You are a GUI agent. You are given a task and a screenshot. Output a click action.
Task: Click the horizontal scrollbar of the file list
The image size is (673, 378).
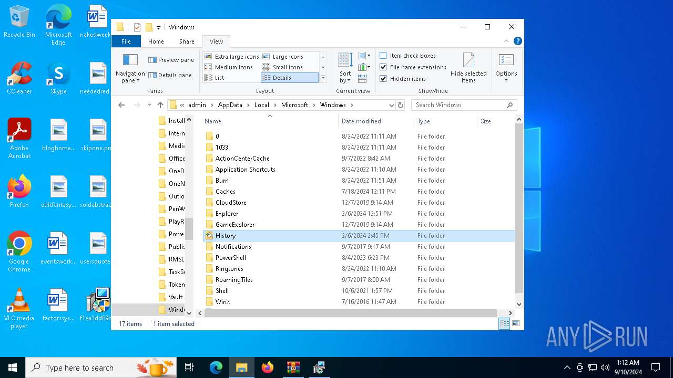pyautogui.click(x=351, y=313)
